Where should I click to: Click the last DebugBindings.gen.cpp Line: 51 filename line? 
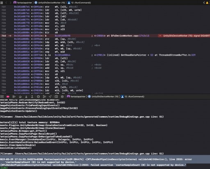pyautogui.click(x=82, y=153)
